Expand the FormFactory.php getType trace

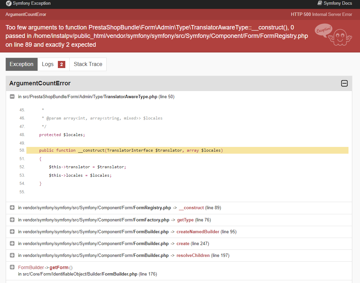(x=12, y=220)
